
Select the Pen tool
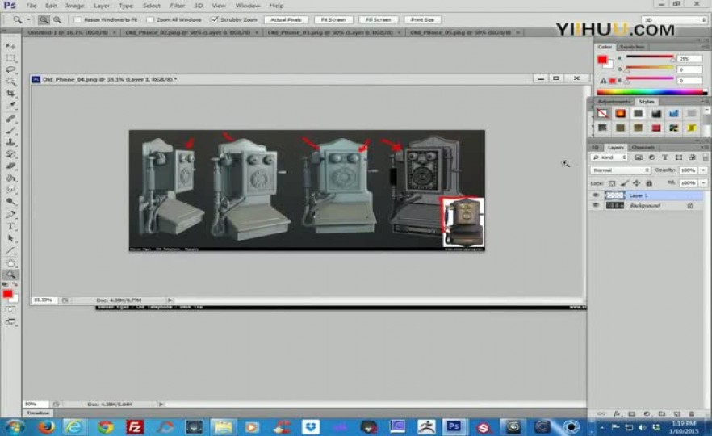10,214
